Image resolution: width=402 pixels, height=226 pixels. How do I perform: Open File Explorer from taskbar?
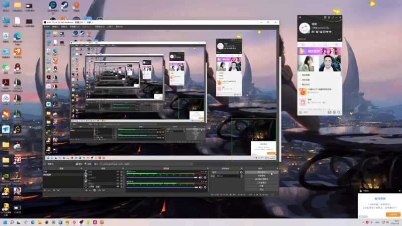tap(40, 222)
